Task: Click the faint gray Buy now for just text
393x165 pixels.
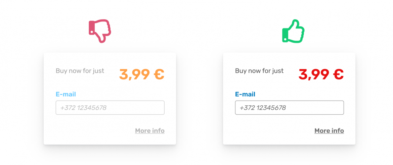Action: (80, 71)
